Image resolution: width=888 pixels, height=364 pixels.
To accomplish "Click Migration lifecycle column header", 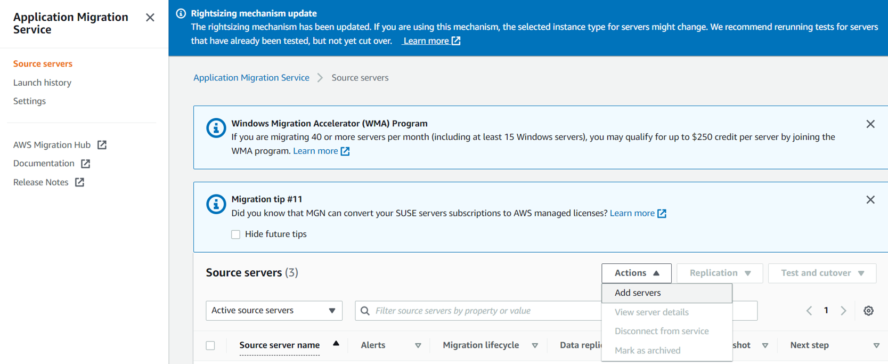I will click(x=481, y=345).
